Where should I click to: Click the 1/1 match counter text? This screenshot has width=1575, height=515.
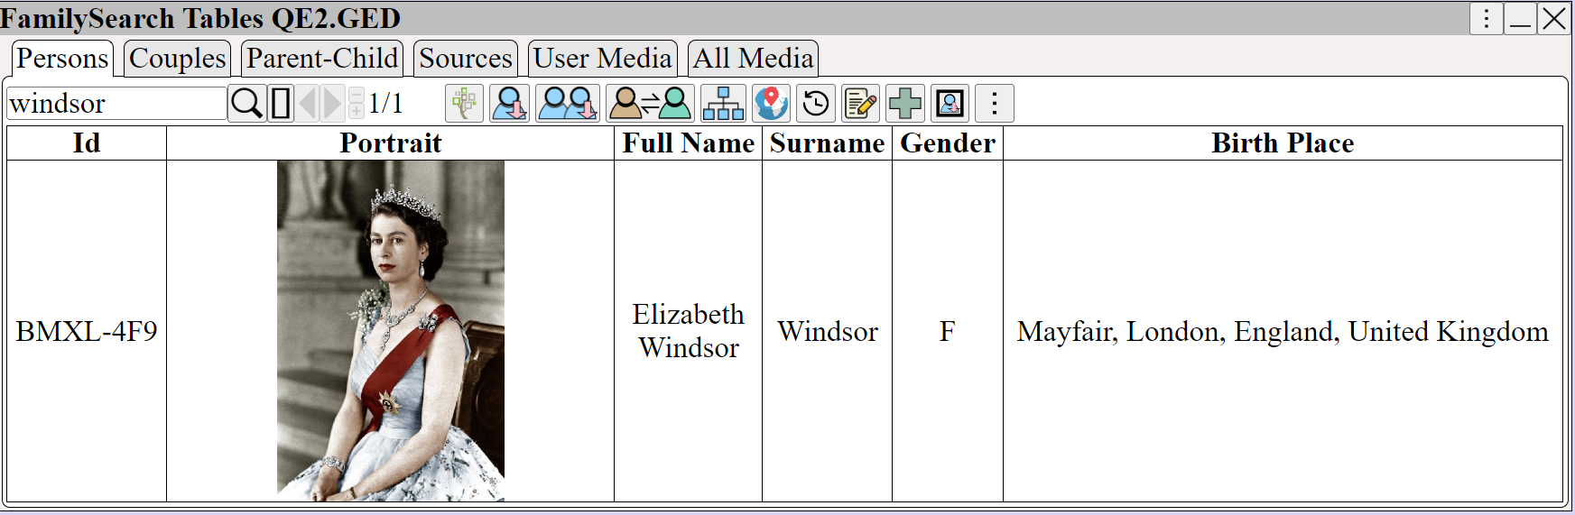[x=385, y=103]
